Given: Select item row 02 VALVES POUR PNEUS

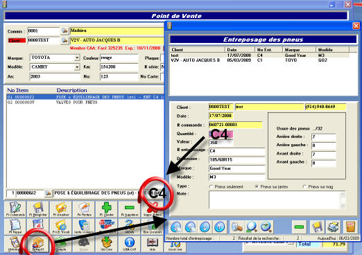Looking at the screenshot, I should (85, 102).
